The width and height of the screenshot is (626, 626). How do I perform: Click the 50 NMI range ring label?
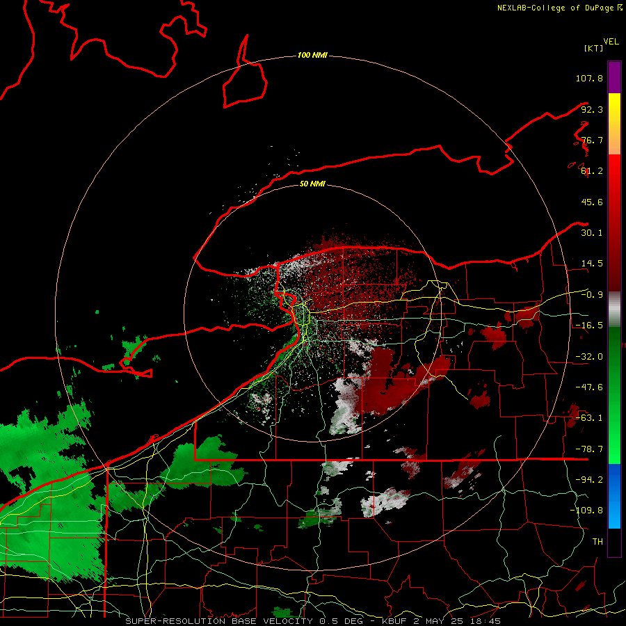(x=312, y=184)
